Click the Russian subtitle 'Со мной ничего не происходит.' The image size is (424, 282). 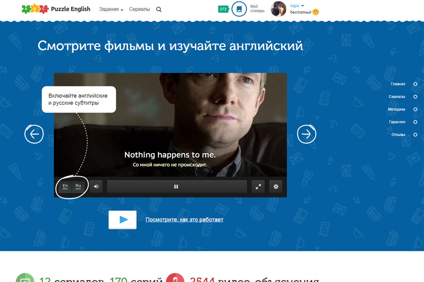pyautogui.click(x=170, y=165)
